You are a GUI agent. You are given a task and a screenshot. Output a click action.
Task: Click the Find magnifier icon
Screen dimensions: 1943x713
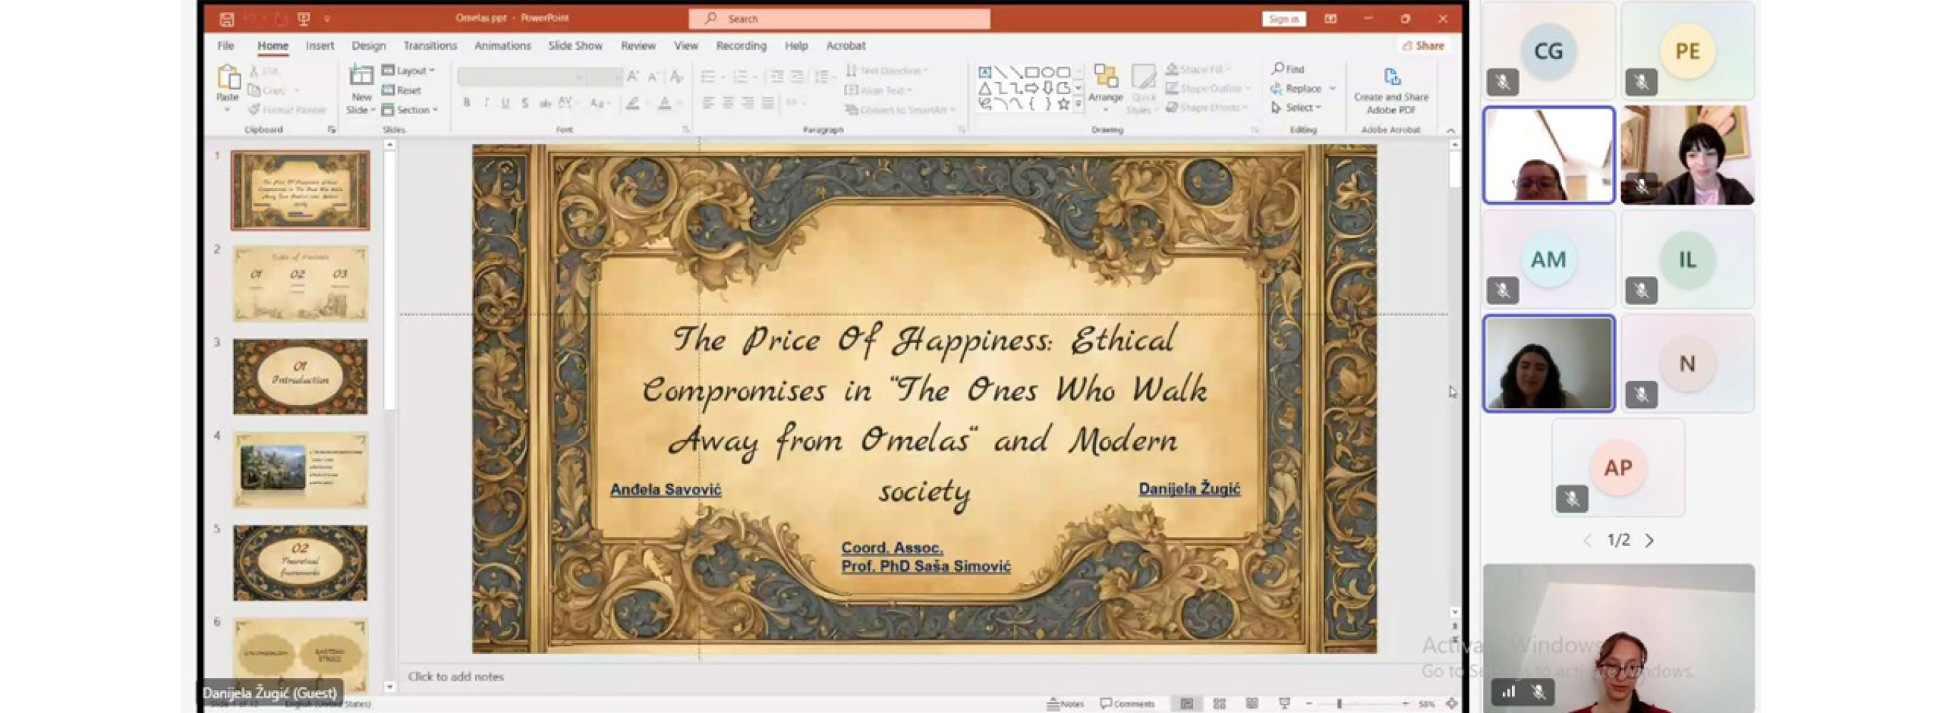point(1278,68)
